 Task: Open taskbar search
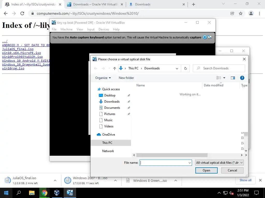point(19,193)
